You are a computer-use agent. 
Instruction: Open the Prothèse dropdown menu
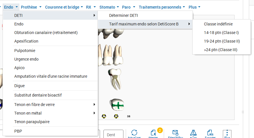pos(31,7)
